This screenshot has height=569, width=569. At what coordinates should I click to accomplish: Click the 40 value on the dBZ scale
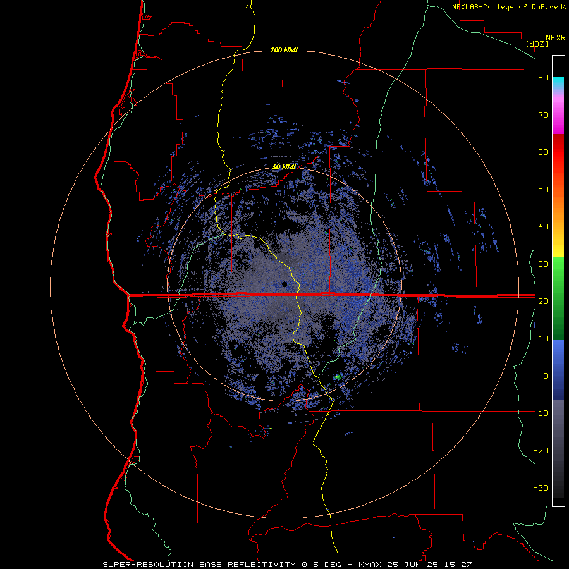coord(543,227)
